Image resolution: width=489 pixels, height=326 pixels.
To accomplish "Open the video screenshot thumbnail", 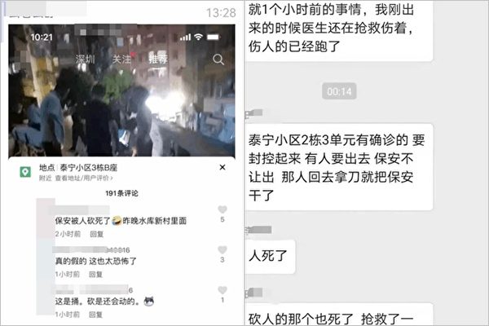I will point(121,90).
